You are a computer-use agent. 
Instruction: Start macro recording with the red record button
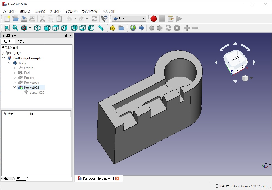pos(153,19)
